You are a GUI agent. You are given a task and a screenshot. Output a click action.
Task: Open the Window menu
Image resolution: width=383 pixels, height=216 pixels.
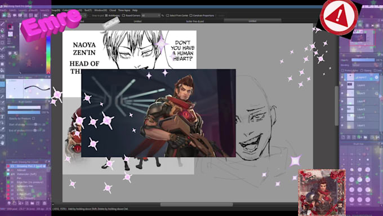pos(101,10)
